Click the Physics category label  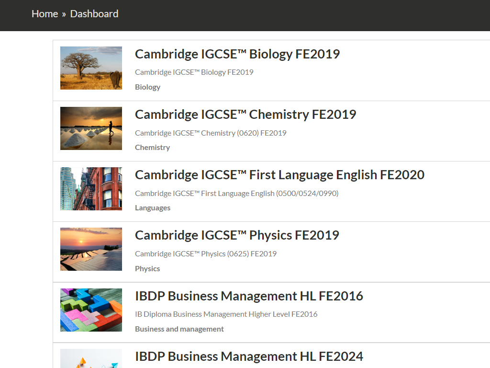coord(147,269)
